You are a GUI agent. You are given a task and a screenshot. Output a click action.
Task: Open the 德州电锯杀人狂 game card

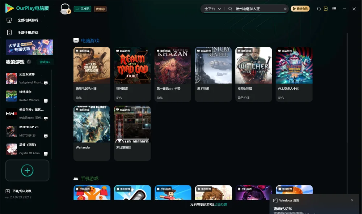click(x=92, y=74)
